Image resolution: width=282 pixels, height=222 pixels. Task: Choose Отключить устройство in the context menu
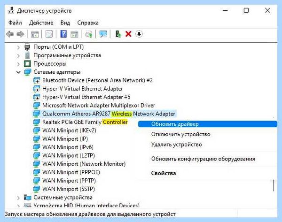tap(180, 134)
